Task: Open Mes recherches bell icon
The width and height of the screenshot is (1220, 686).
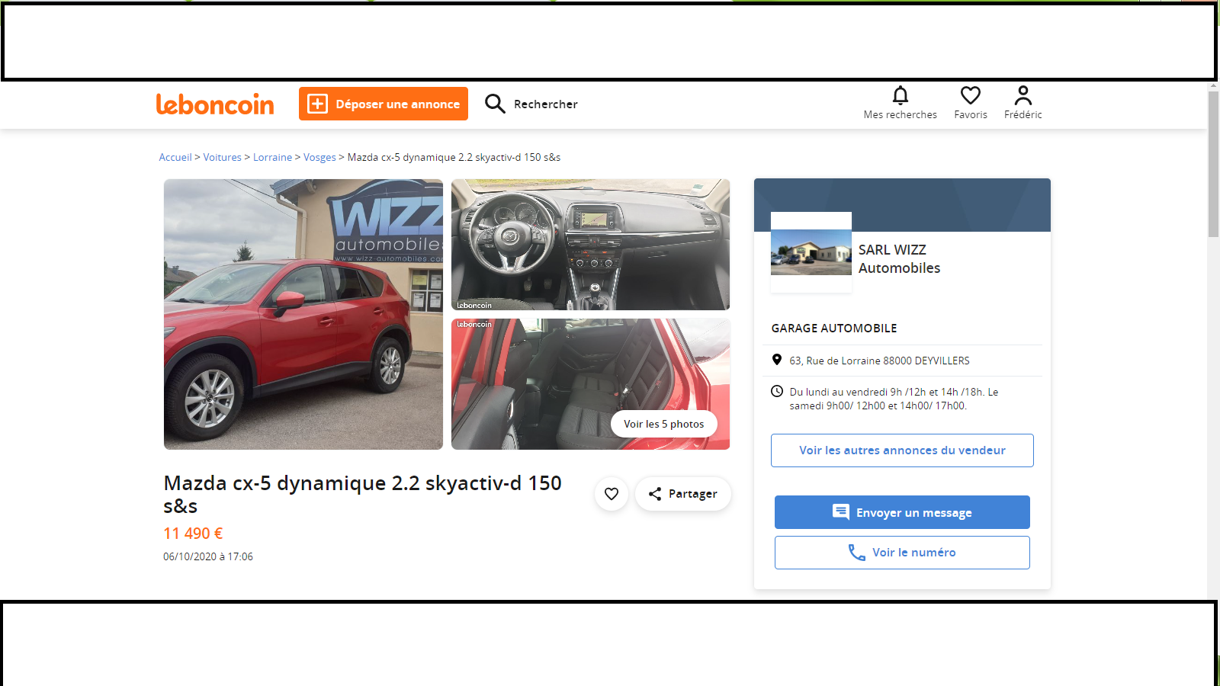Action: click(x=901, y=95)
